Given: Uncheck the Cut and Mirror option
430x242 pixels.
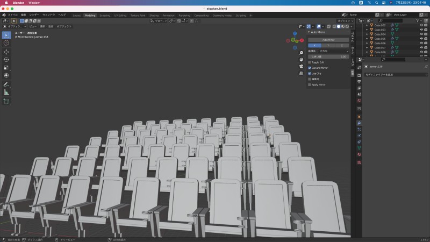Looking at the screenshot, I should coord(310,68).
